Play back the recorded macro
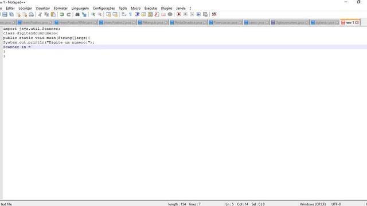 (x=192, y=14)
